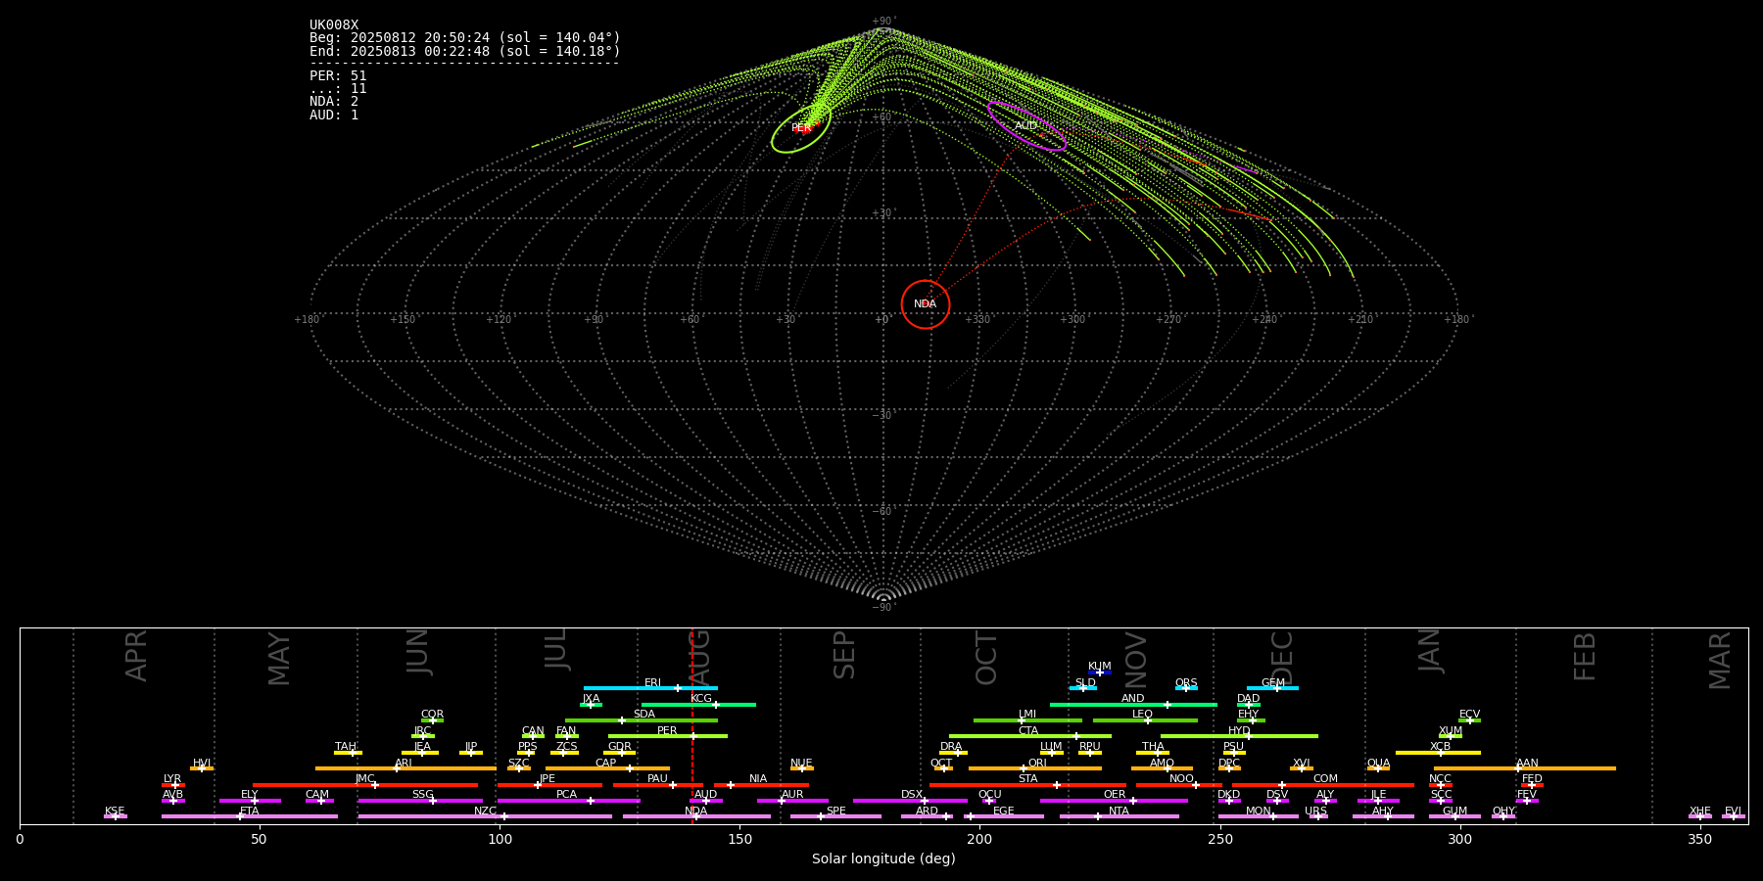Click the NZC pink shower bar
This screenshot has height=881, width=1763.
(x=485, y=816)
